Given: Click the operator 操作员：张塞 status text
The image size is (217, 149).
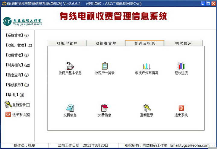Looking at the screenshot, I should point(25,145).
